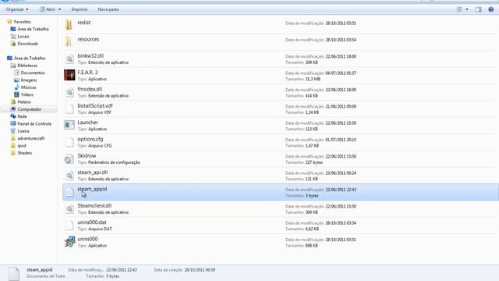This screenshot has width=499, height=281.
Task: Select the Launcher application icon
Action: pos(69,125)
